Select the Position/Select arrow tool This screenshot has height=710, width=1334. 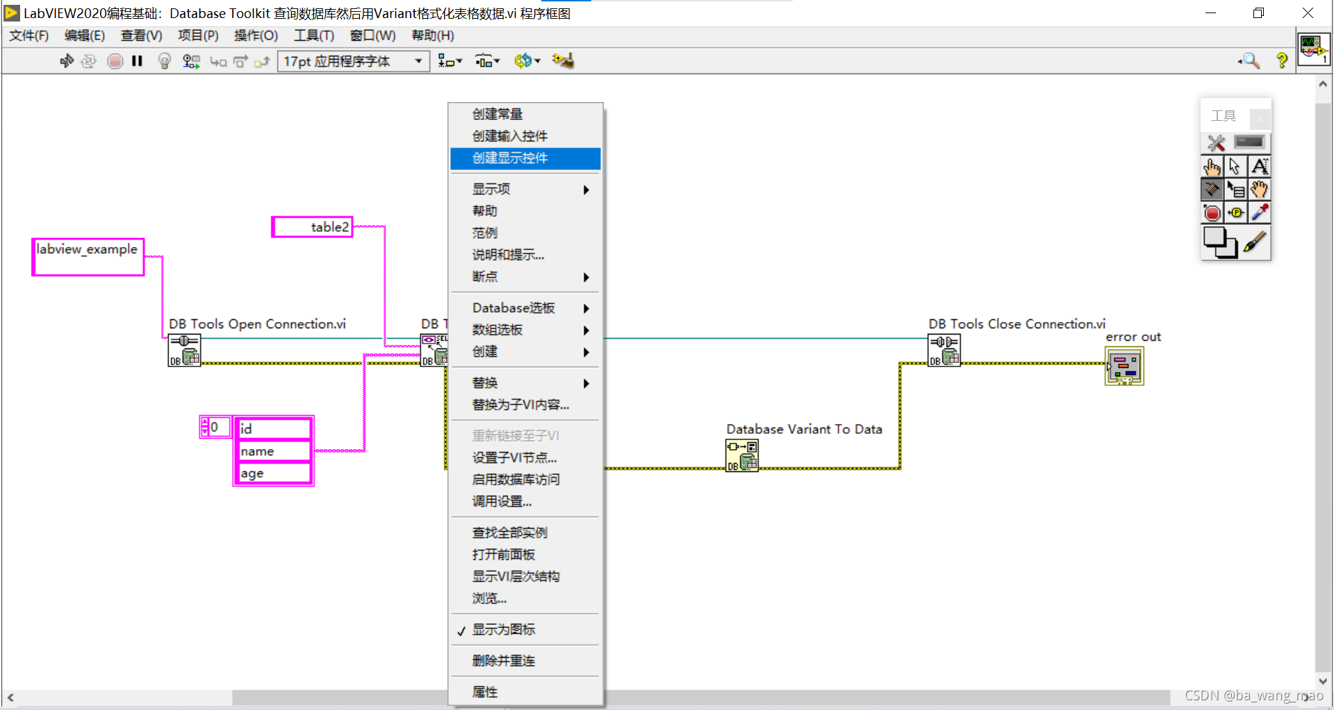tap(1235, 167)
